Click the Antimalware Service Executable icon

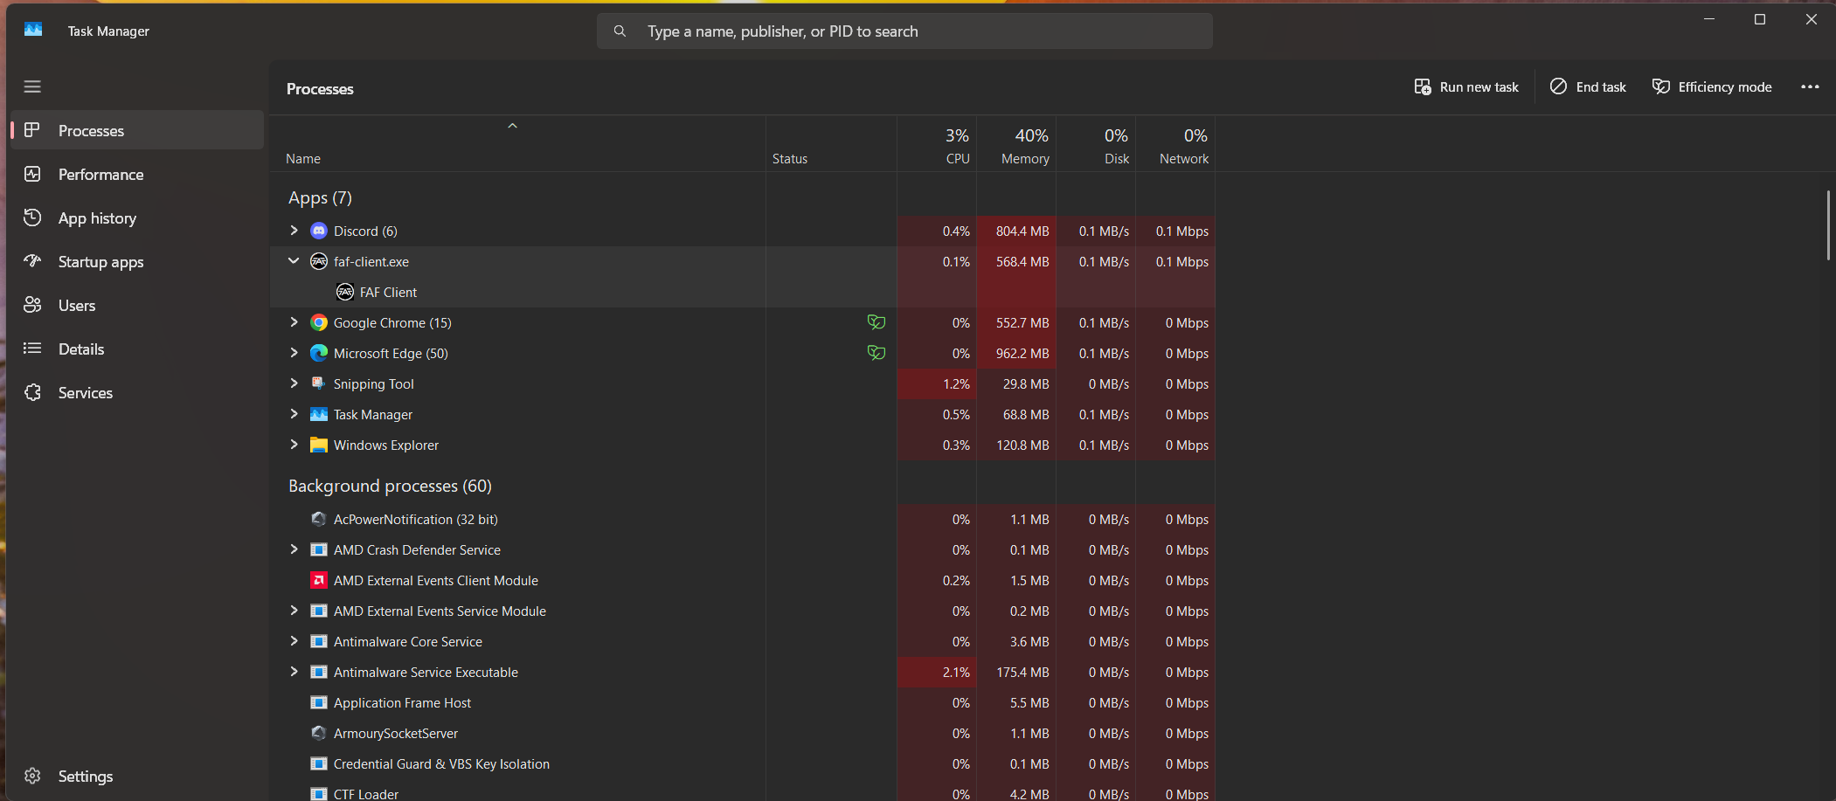click(319, 672)
